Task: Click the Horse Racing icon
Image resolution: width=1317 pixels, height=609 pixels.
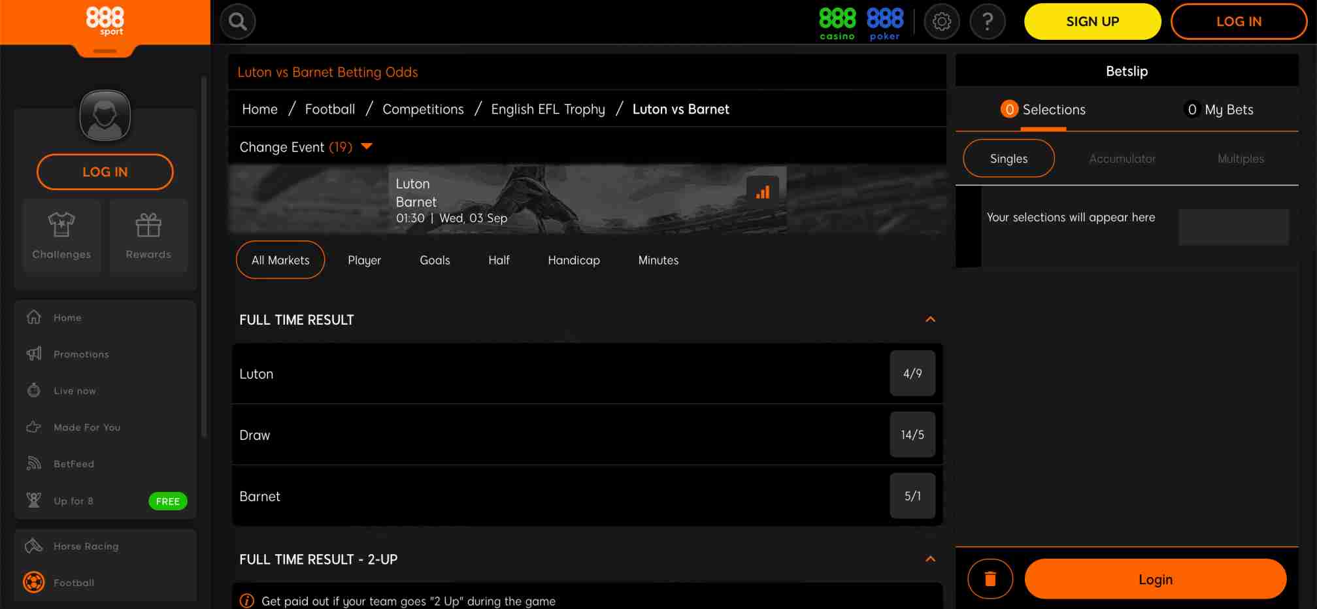Action: pos(34,546)
